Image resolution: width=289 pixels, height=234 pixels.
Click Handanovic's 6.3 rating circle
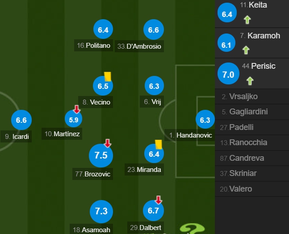click(205, 119)
